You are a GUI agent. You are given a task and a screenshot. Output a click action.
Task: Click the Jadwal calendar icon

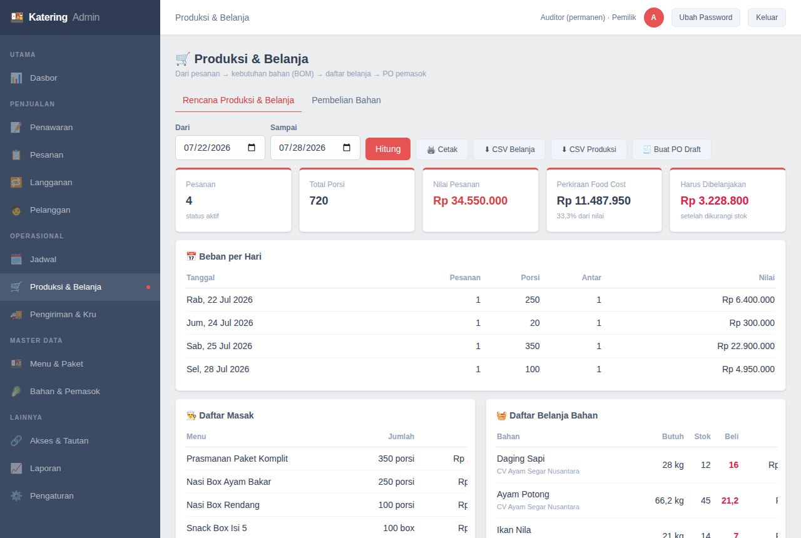16,260
